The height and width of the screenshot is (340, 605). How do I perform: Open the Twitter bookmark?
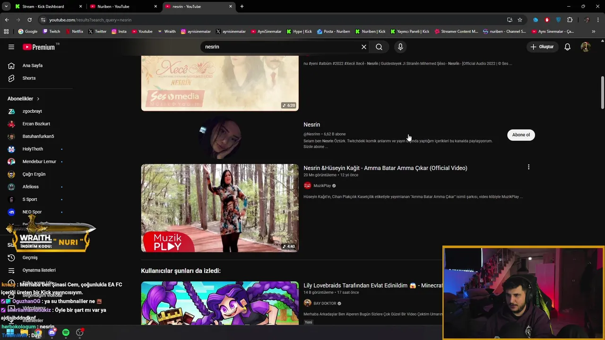tap(97, 32)
